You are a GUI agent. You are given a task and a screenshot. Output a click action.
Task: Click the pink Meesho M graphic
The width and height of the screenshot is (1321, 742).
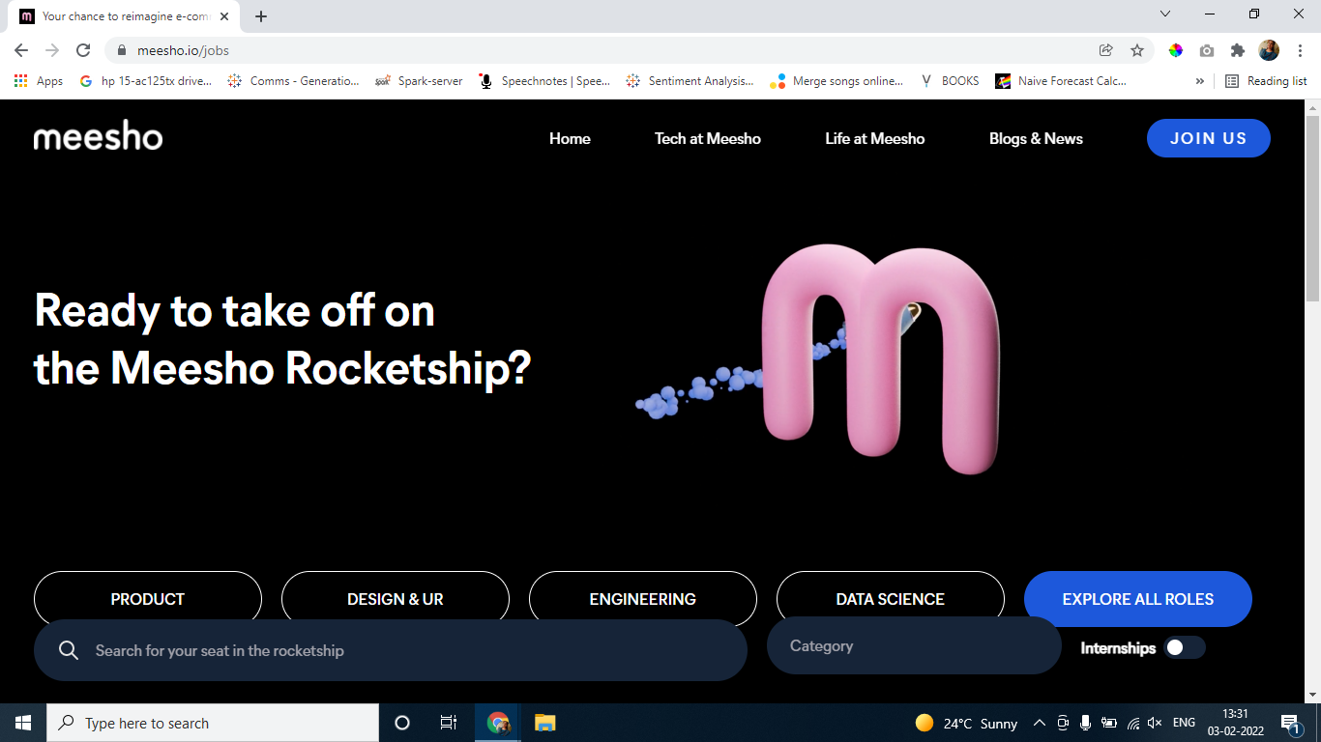coord(881,359)
